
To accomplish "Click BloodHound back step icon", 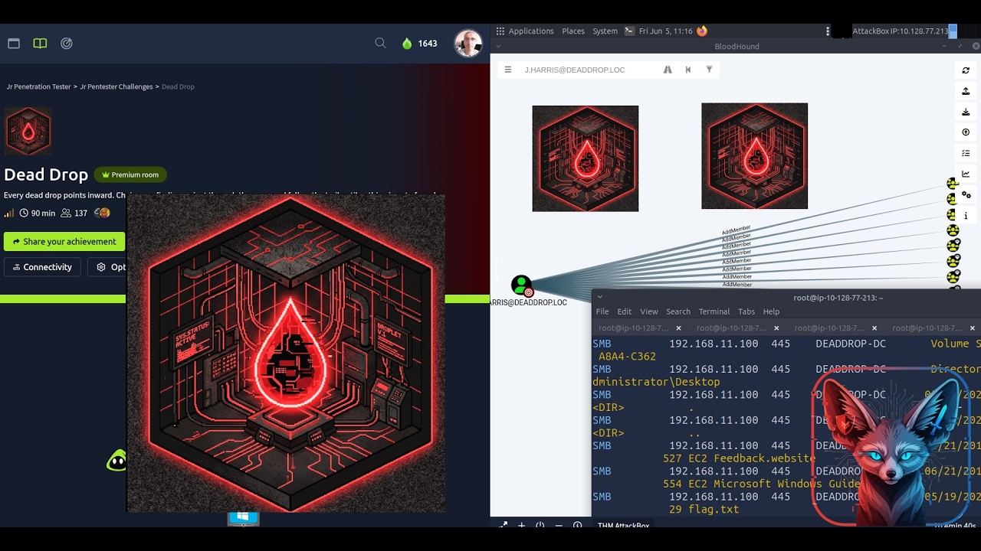I will click(688, 70).
